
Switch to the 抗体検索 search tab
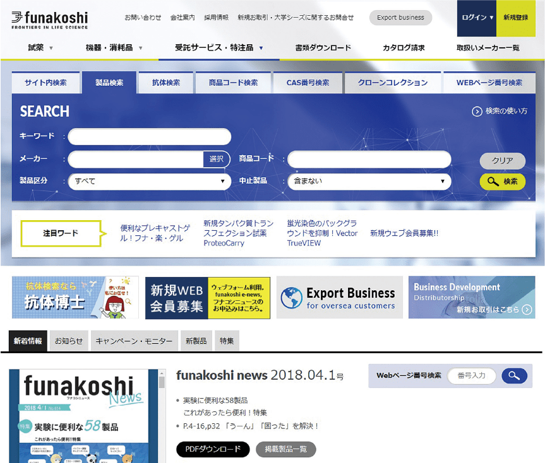point(166,83)
